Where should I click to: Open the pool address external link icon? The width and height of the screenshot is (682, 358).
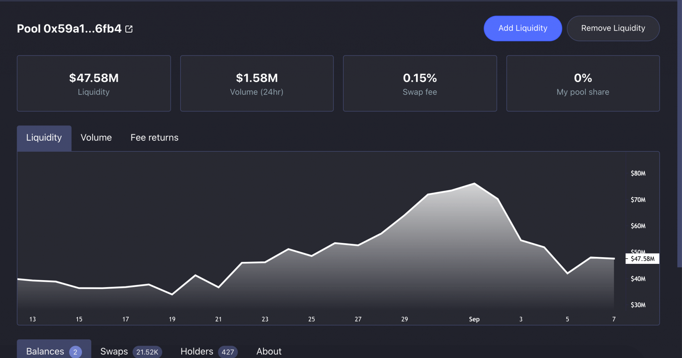click(129, 29)
